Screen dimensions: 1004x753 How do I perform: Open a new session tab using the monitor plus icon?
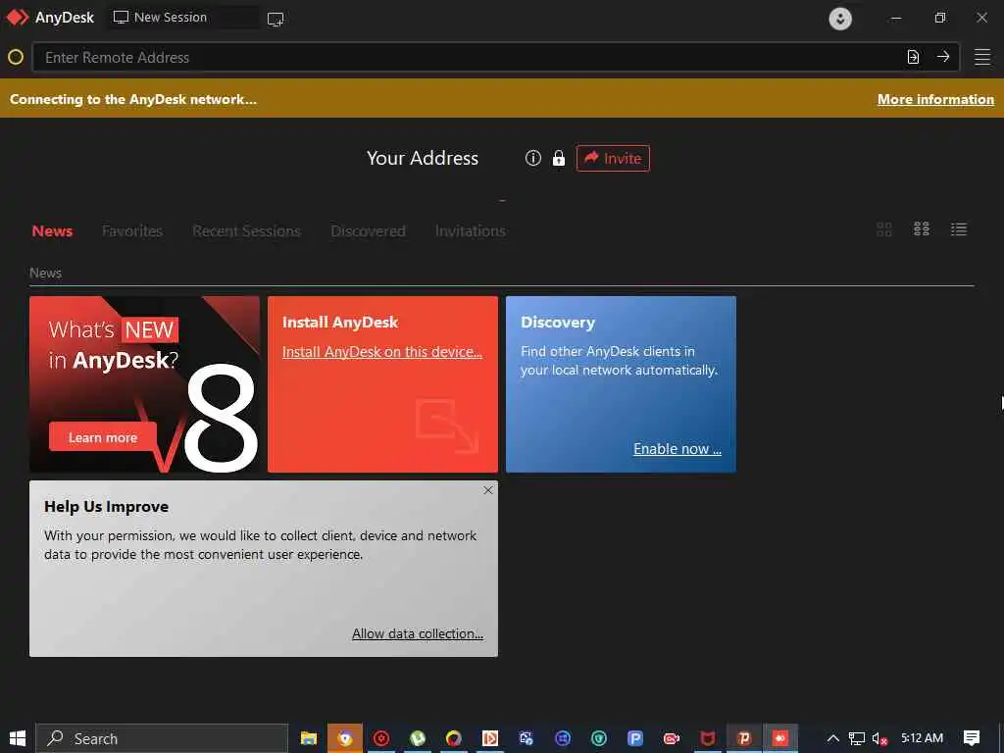pos(276,20)
